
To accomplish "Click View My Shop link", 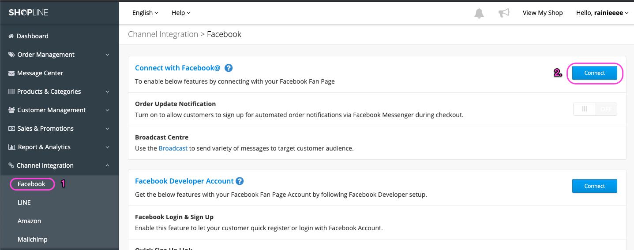I will [x=543, y=13].
